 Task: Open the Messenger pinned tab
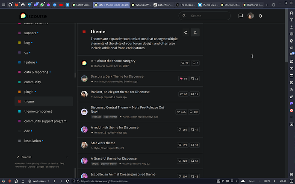click(48, 5)
